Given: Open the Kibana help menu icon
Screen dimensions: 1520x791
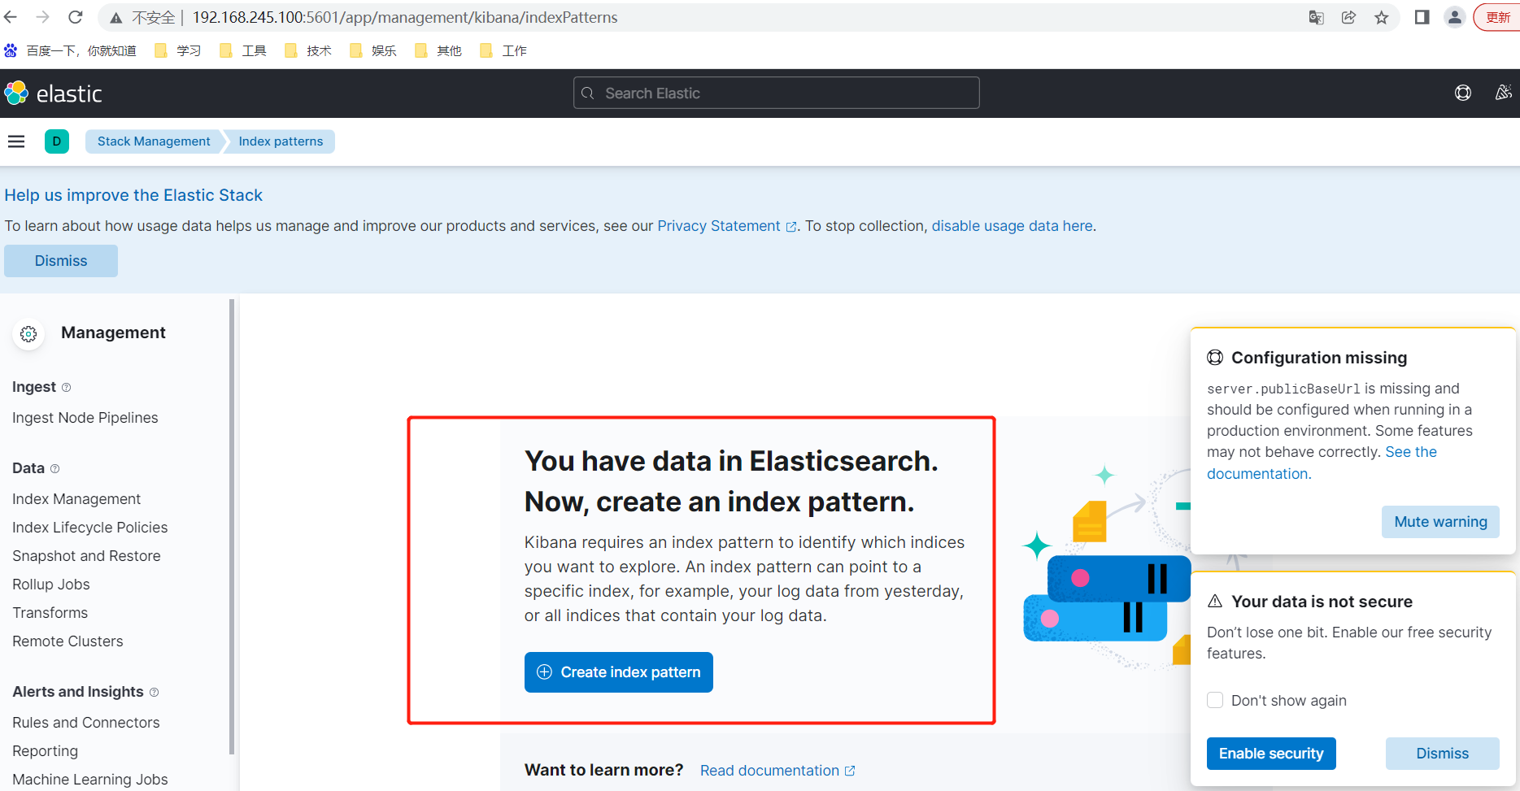Looking at the screenshot, I should (1462, 93).
